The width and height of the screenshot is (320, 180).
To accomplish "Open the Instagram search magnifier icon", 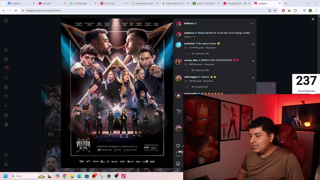I will [x=6, y=78].
